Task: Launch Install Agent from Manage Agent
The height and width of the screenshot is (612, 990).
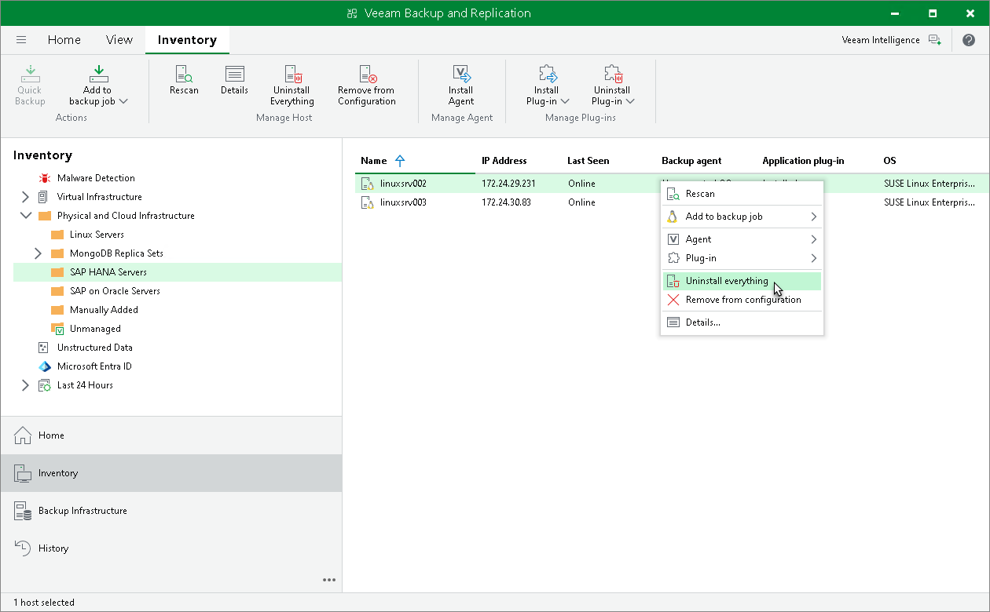Action: tap(460, 86)
